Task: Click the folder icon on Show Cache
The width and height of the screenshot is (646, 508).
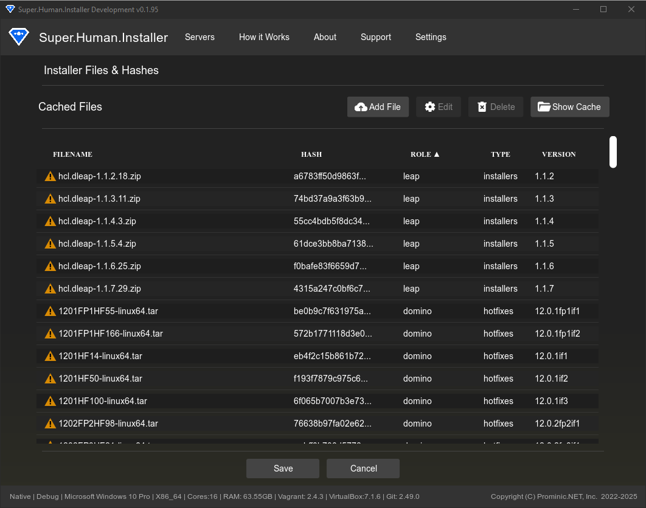Action: (x=545, y=106)
